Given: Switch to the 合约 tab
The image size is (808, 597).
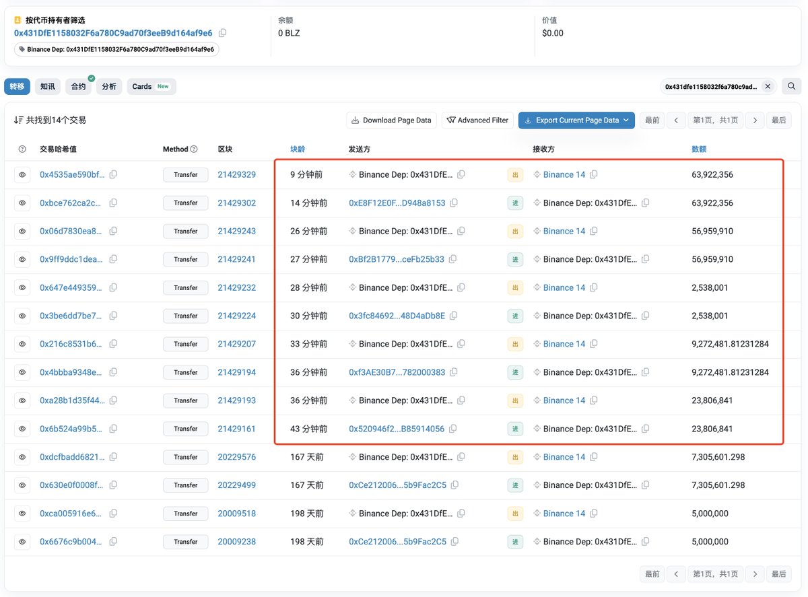Looking at the screenshot, I should pyautogui.click(x=79, y=86).
